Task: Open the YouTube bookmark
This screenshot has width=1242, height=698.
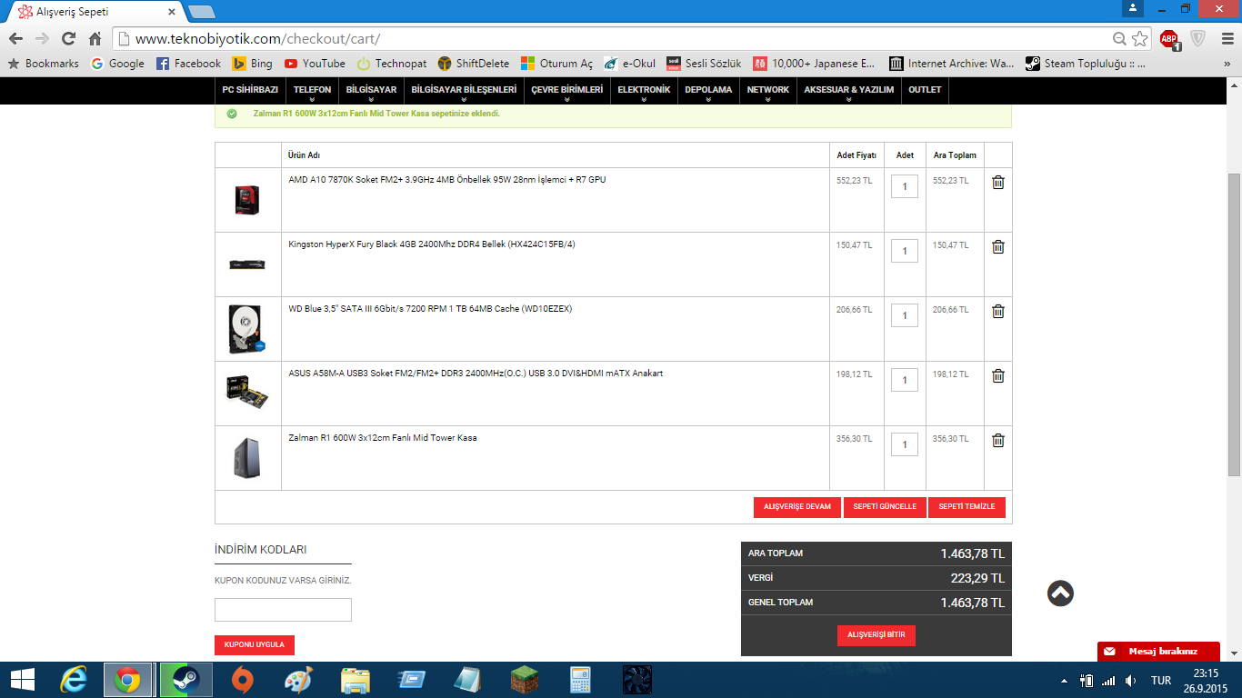Action: tap(315, 64)
